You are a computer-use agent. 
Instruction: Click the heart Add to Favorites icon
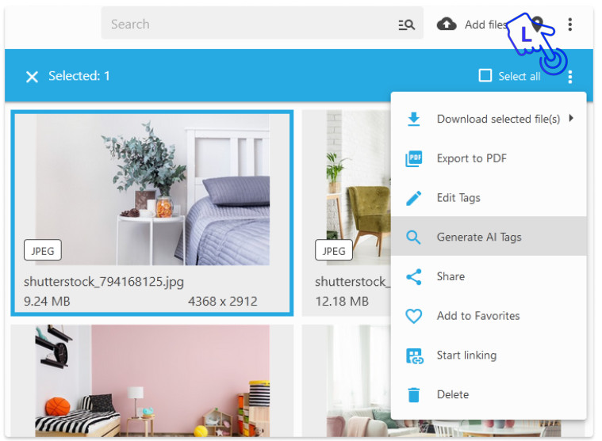tap(413, 316)
